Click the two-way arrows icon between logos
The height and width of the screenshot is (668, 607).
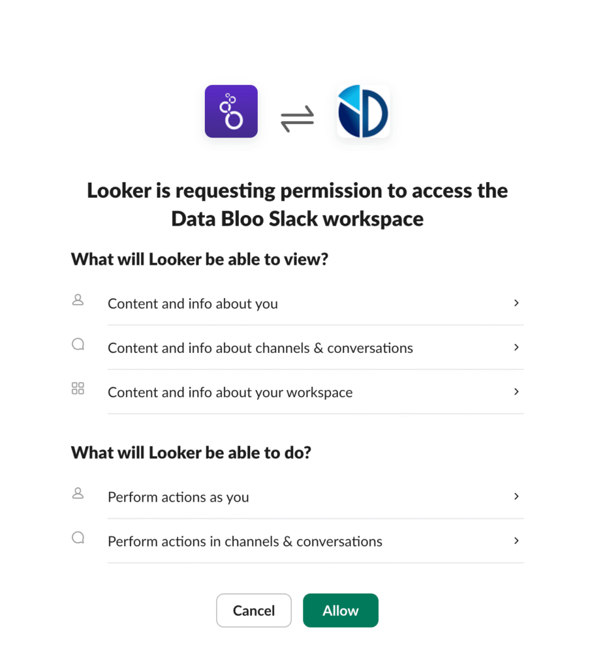(297, 119)
